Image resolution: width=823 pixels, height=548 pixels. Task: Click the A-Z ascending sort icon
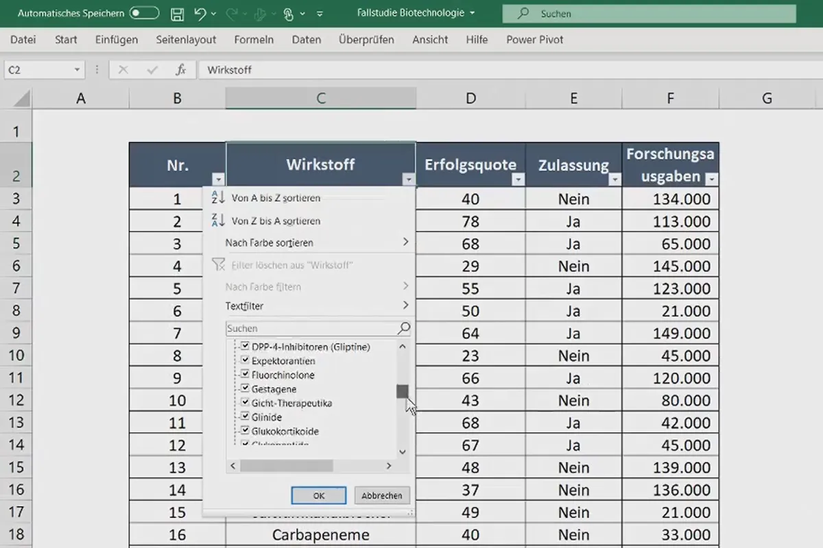pyautogui.click(x=218, y=197)
